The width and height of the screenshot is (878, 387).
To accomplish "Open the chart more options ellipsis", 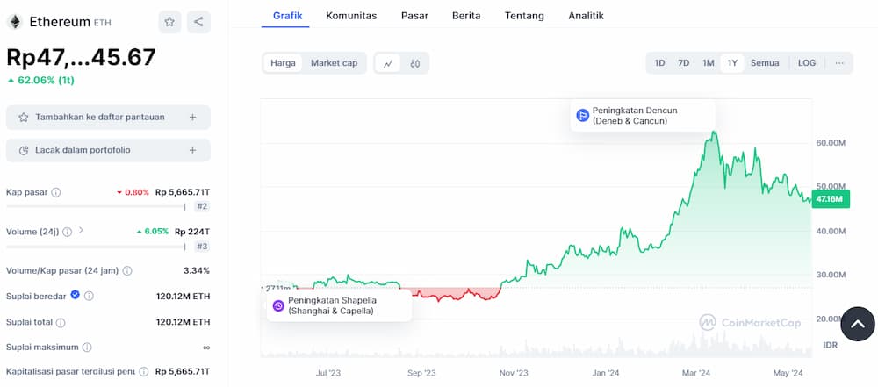I will (x=839, y=63).
